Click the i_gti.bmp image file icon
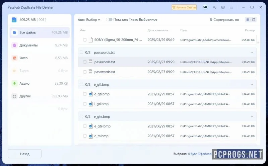The image size is (268, 166). click(90, 104)
